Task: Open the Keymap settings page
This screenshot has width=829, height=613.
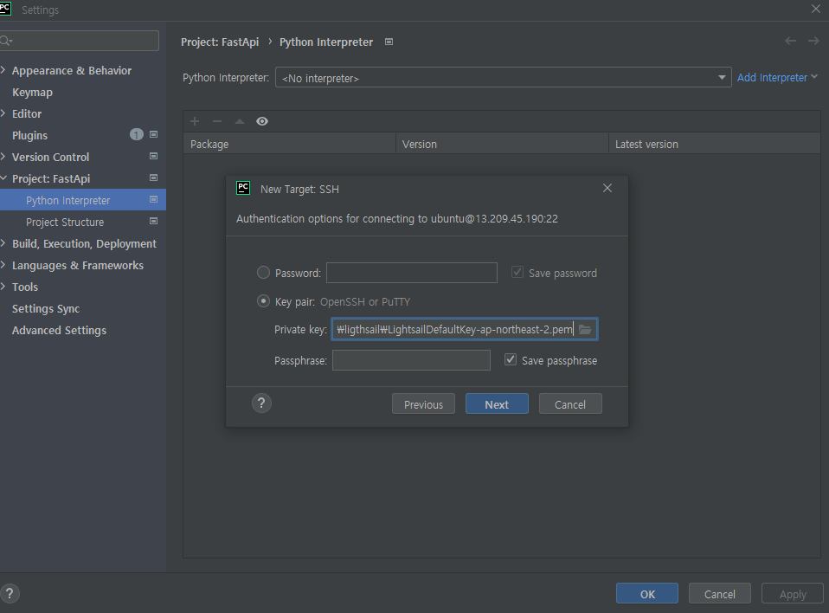Action: [x=32, y=92]
